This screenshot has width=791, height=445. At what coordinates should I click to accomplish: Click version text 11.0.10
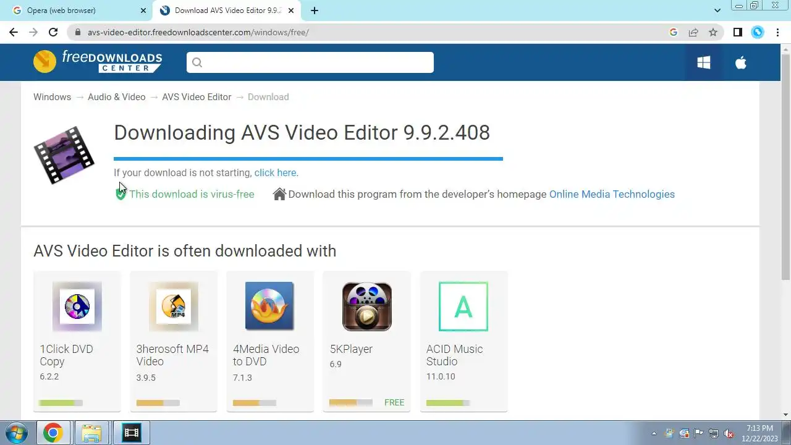[x=441, y=376]
